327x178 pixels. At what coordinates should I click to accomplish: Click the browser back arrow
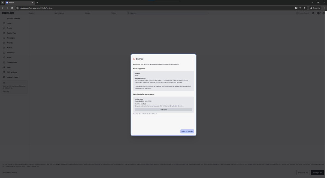(x=3, y=8)
